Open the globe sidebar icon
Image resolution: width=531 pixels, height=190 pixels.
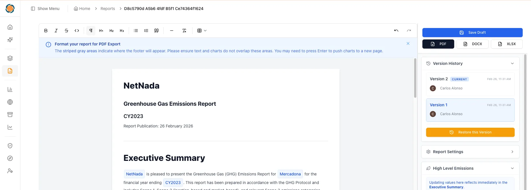coord(10,102)
